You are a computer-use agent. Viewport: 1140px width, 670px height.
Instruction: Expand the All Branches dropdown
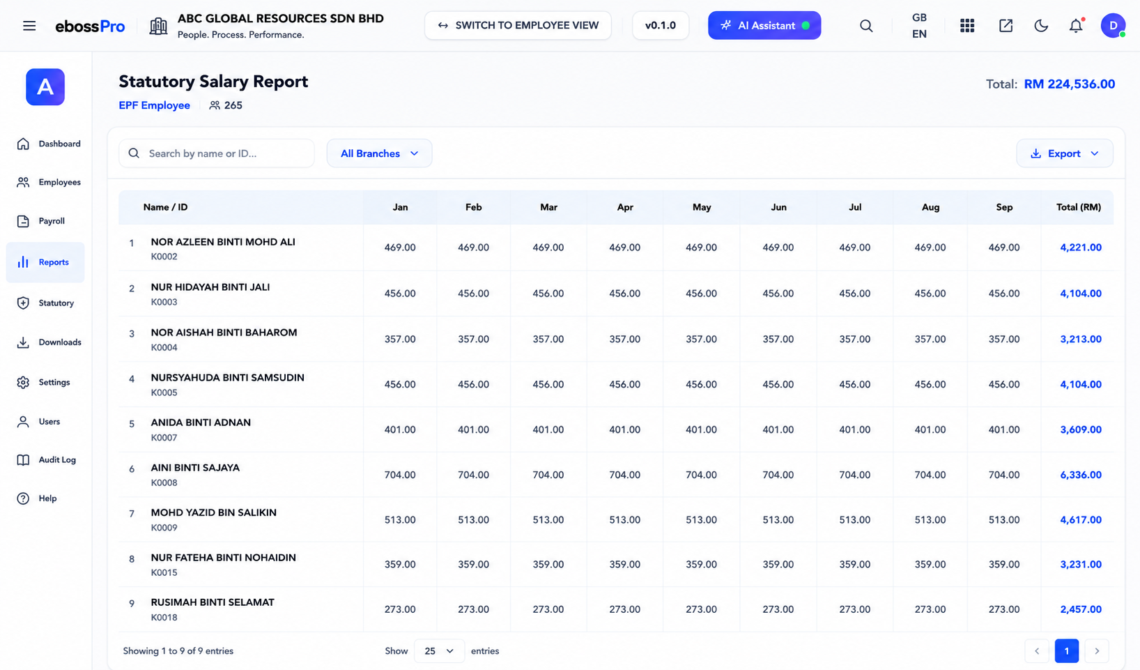pyautogui.click(x=379, y=153)
